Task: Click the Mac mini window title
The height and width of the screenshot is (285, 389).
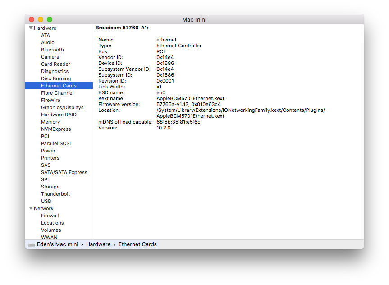Action: click(x=194, y=19)
